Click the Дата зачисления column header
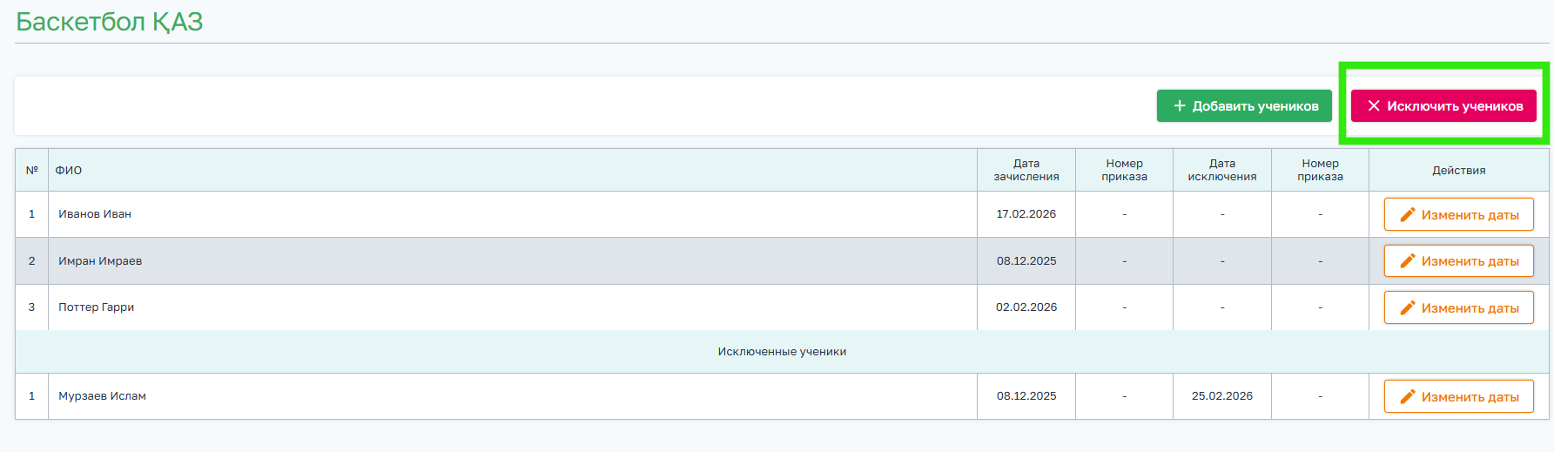This screenshot has width=1554, height=452. 1026,170
